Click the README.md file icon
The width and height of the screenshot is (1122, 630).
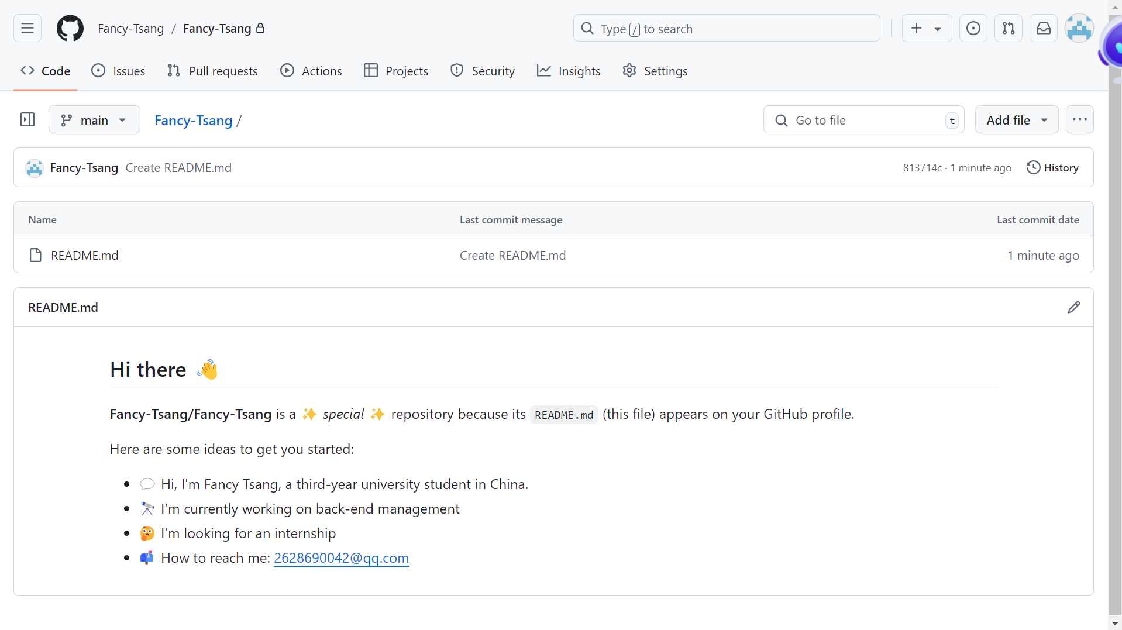[36, 255]
